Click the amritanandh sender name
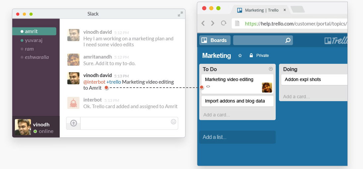This screenshot has height=169, width=363. coord(98,57)
